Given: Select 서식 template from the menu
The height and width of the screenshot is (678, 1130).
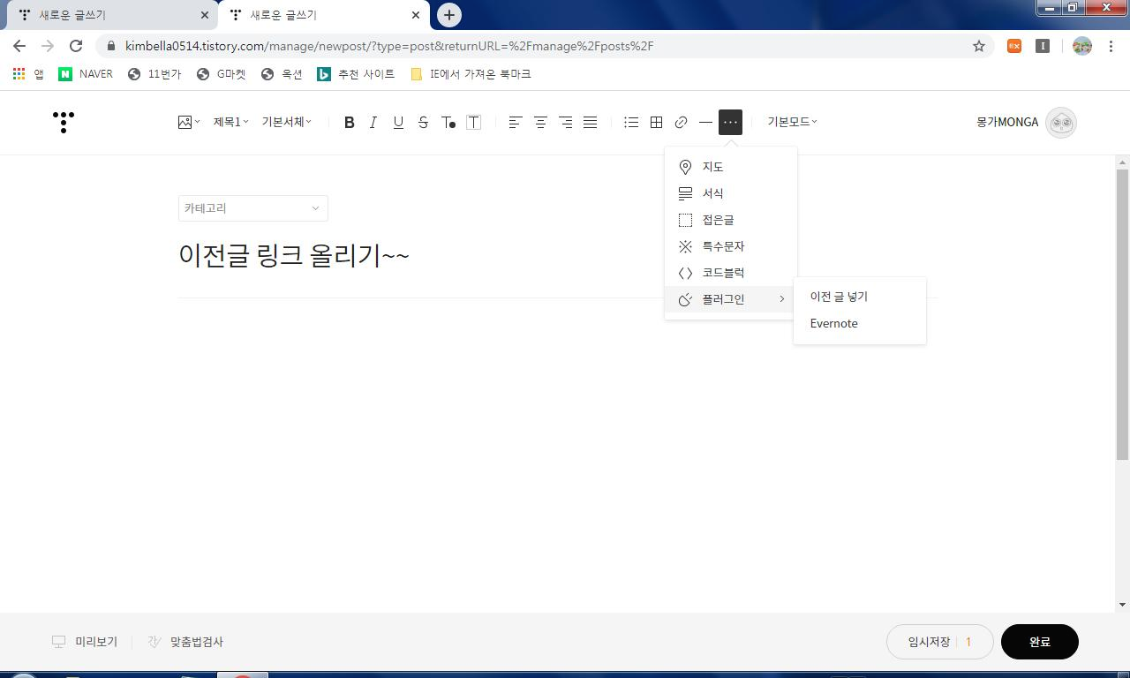Looking at the screenshot, I should tap(730, 193).
